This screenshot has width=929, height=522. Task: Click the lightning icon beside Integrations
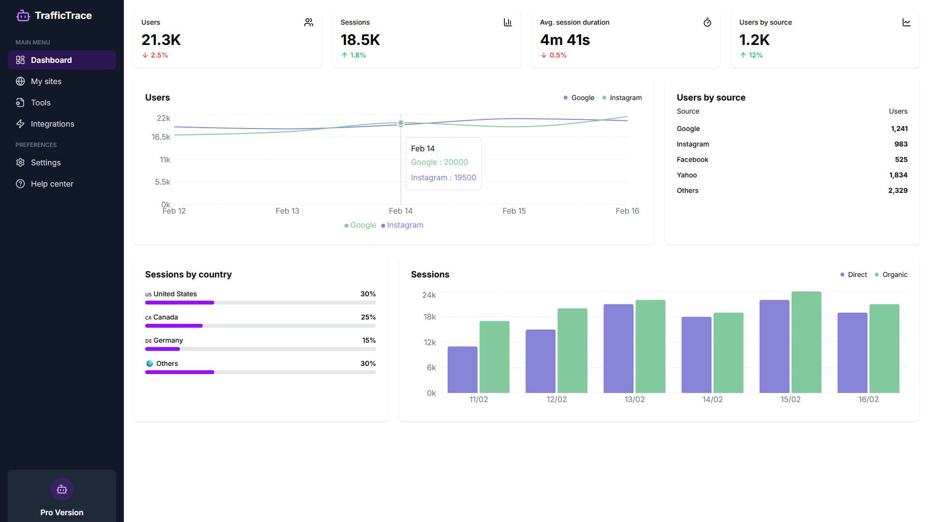[x=20, y=124]
